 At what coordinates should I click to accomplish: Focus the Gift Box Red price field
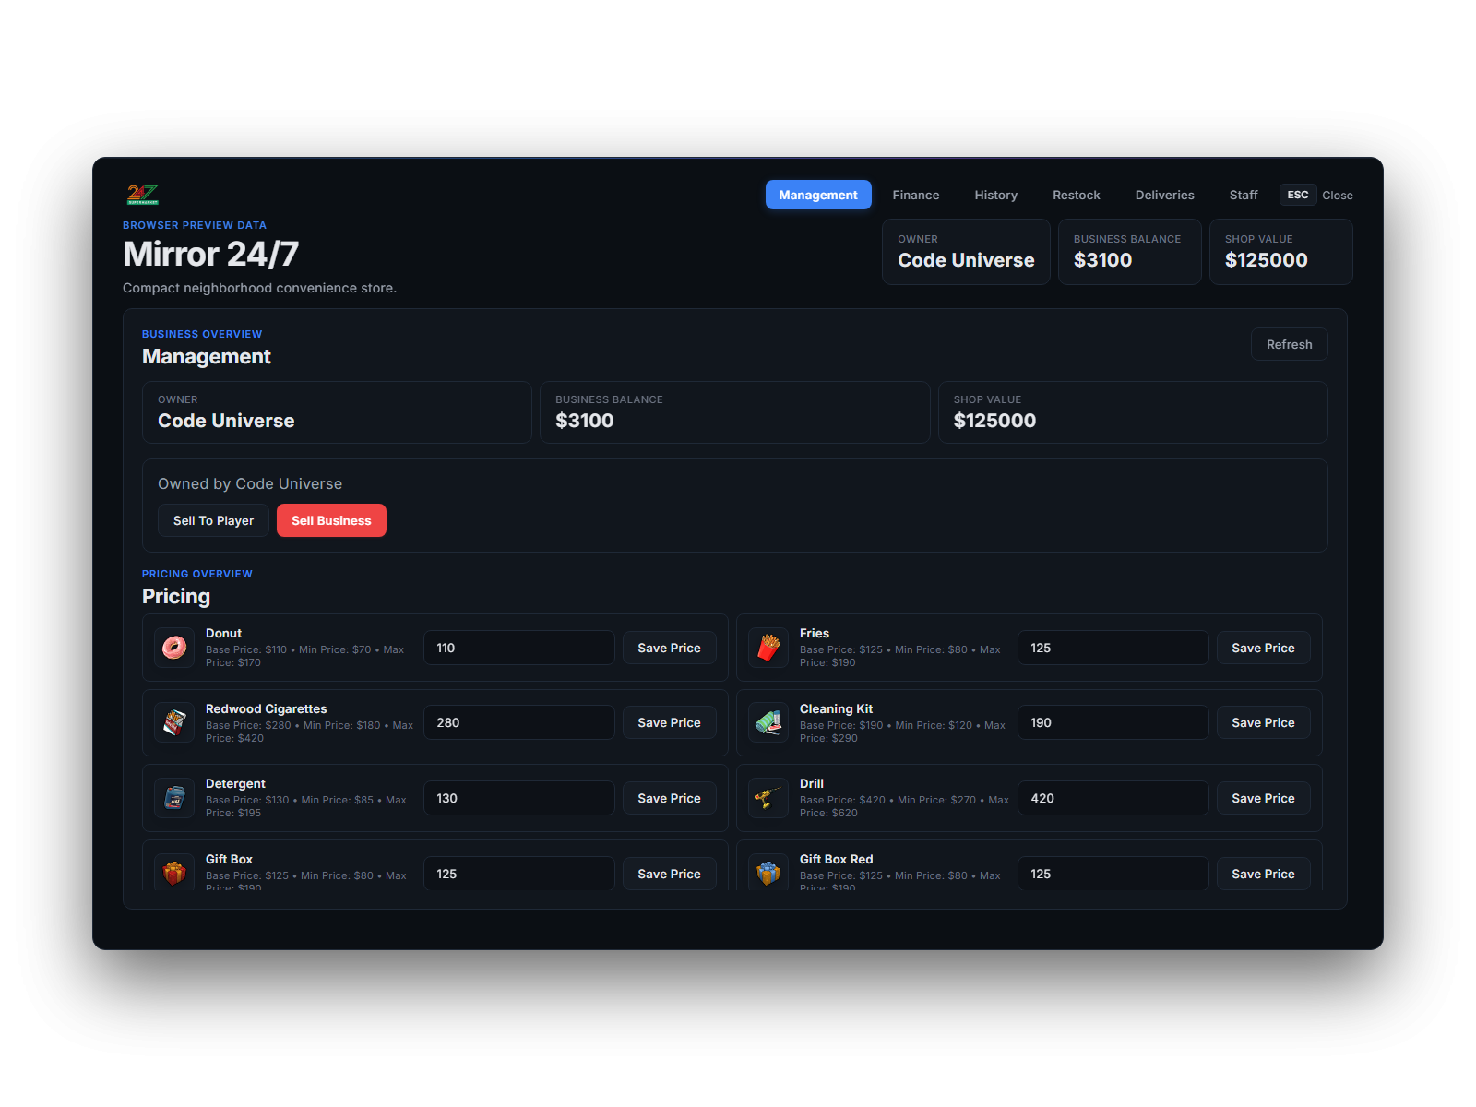(1113, 874)
